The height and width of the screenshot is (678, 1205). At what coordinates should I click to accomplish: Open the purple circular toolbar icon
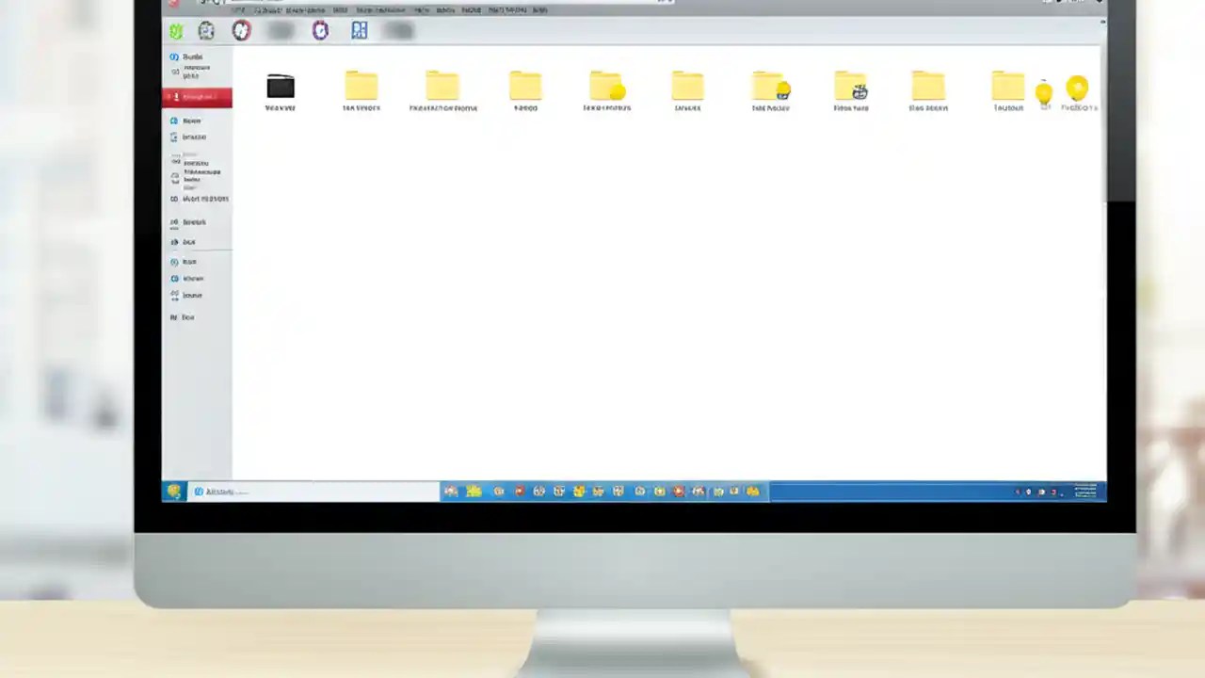pyautogui.click(x=320, y=30)
